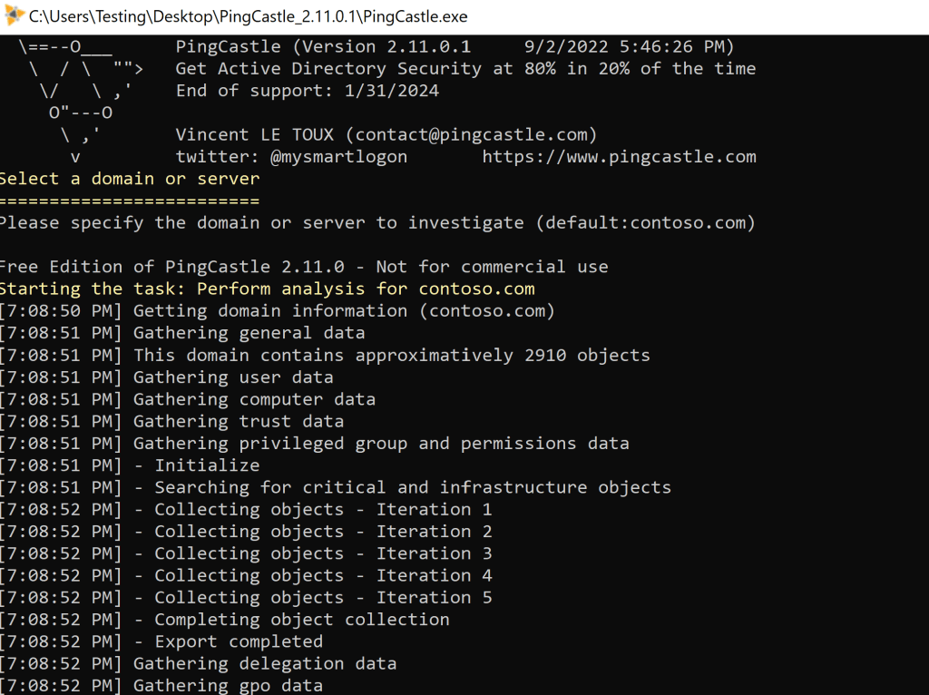Click the PingCastle.exe path in the title bar
This screenshot has height=695, width=929.
249,16
